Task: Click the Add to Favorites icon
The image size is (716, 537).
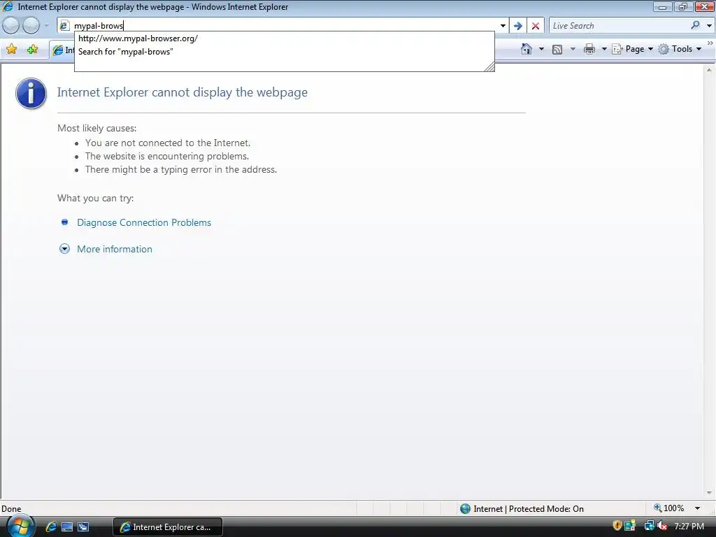Action: click(x=32, y=49)
